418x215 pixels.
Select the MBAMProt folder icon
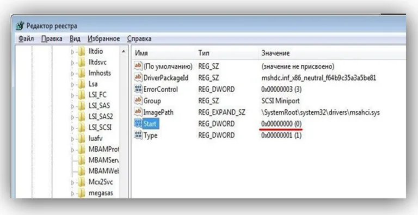coord(82,149)
